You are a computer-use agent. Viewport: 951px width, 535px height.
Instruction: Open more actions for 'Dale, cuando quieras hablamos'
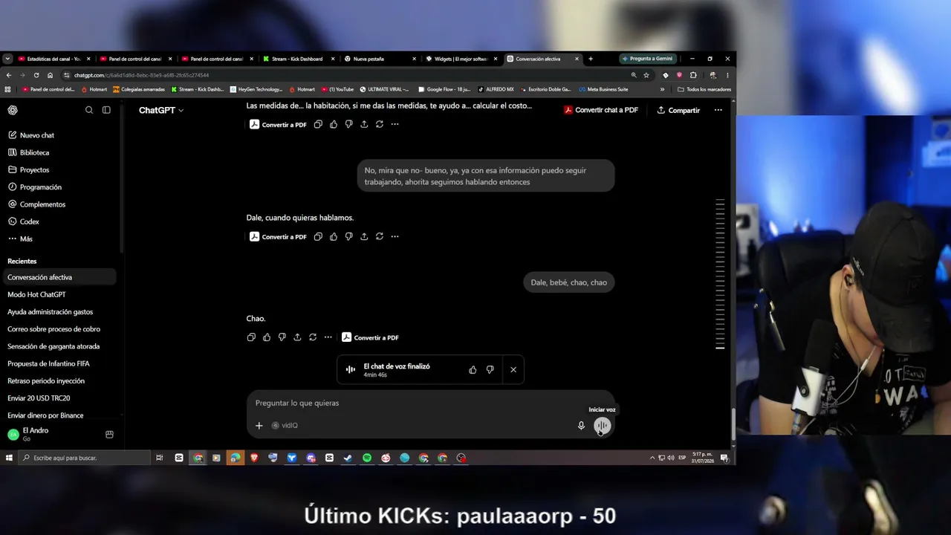coord(395,237)
